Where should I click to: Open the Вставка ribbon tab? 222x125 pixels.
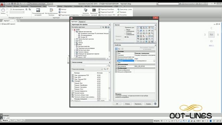coord(16,6)
